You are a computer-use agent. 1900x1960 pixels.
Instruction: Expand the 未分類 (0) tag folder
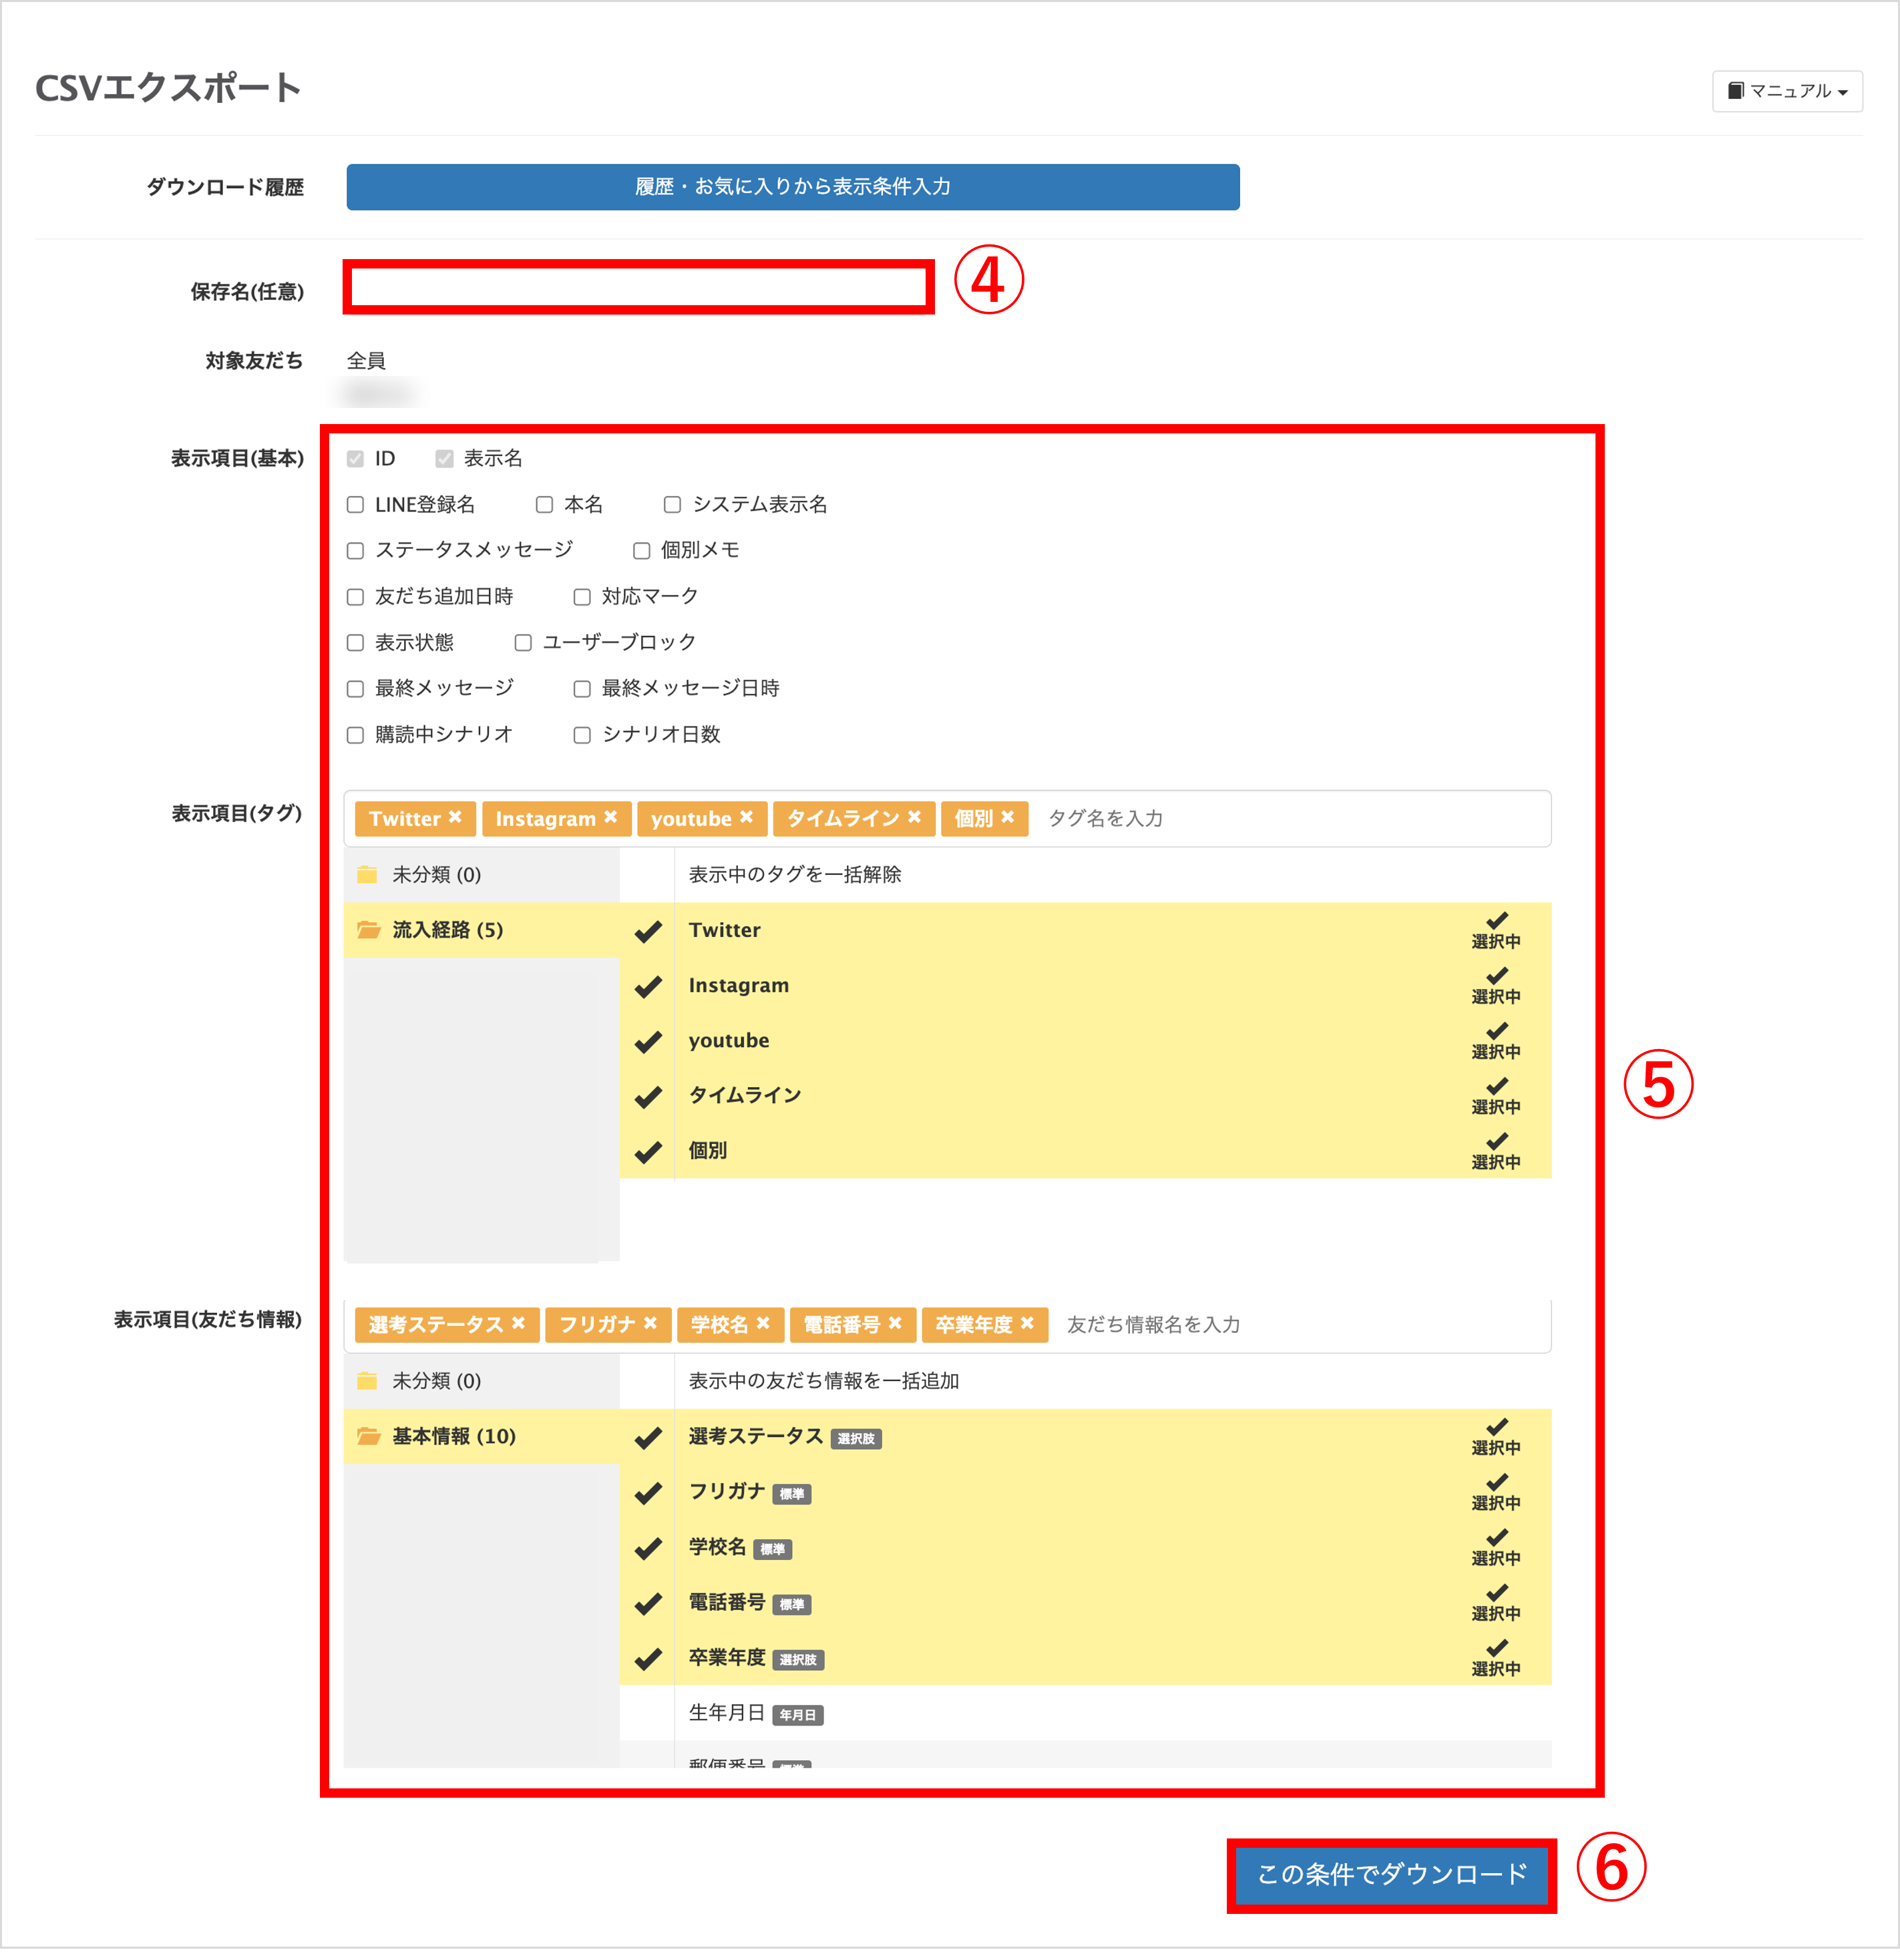pyautogui.click(x=435, y=874)
